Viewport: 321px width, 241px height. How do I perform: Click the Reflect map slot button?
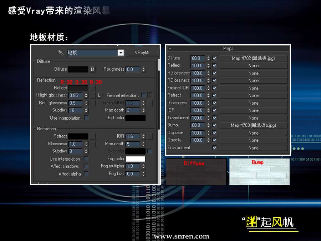point(93,88)
